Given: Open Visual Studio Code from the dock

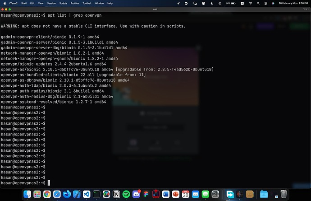Looking at the screenshot, I should click(x=87, y=194).
